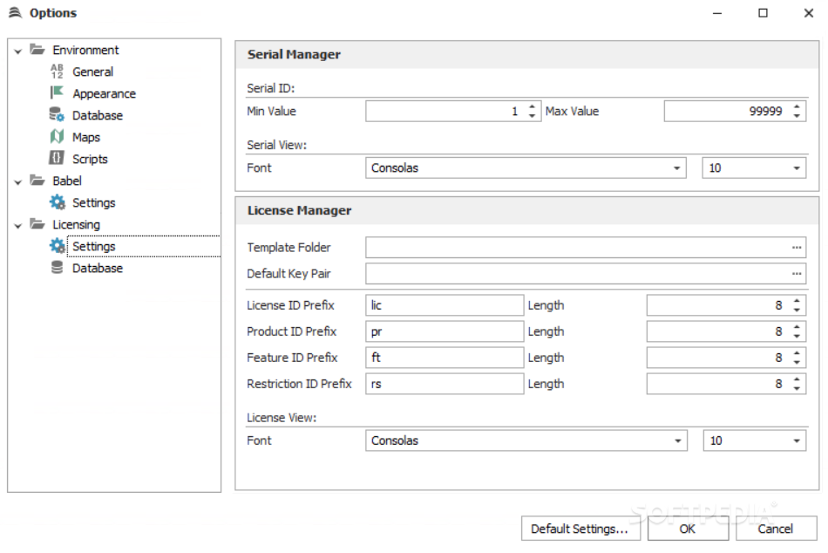Click the Scripts braces icon
Viewport: 828px width, 553px height.
point(57,158)
